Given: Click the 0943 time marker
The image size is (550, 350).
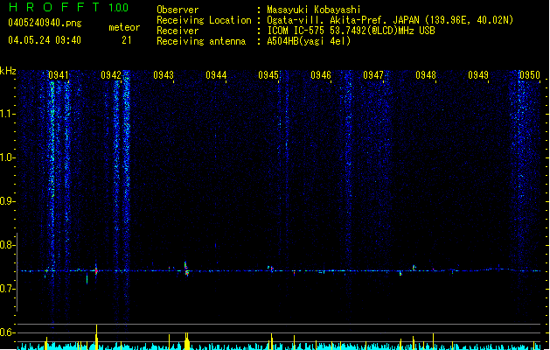Looking at the screenshot, I should (164, 75).
